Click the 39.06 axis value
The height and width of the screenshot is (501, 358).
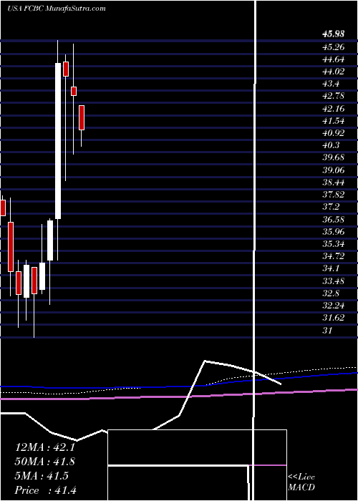coord(334,170)
